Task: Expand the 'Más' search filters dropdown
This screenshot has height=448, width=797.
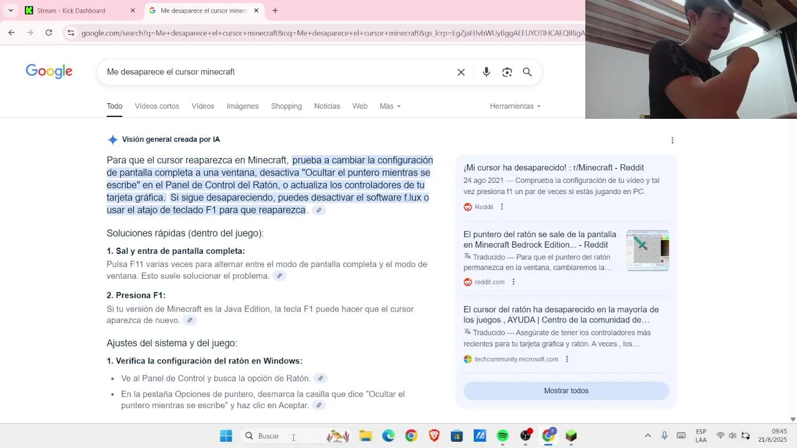Action: coord(390,106)
